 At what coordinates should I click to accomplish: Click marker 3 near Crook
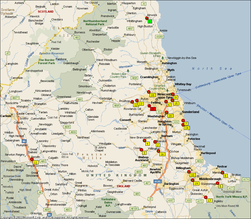coord(144,153)
